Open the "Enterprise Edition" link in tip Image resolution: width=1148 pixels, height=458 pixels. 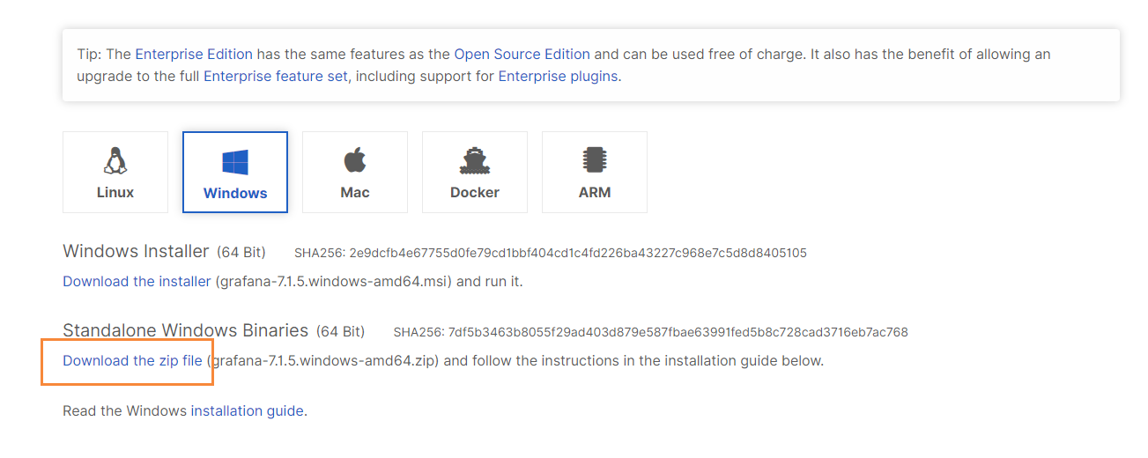pyautogui.click(x=194, y=55)
